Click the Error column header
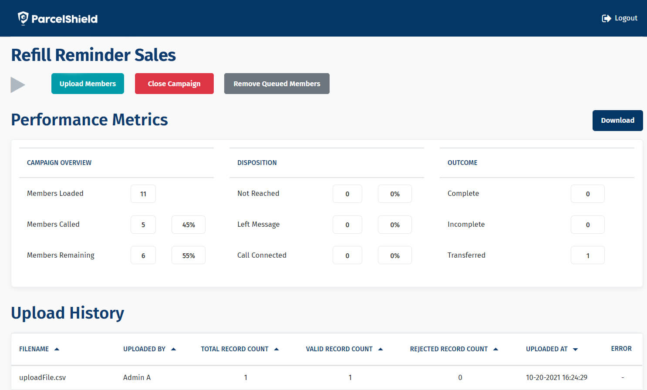This screenshot has width=647, height=390. point(621,349)
